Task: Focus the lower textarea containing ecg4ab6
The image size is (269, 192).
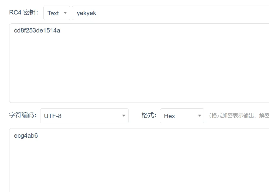Action: click(139, 160)
